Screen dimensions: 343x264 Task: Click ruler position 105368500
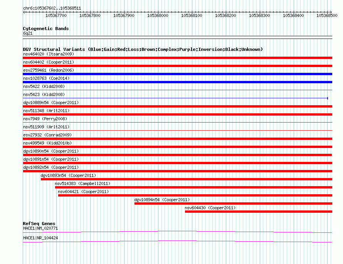(327, 15)
